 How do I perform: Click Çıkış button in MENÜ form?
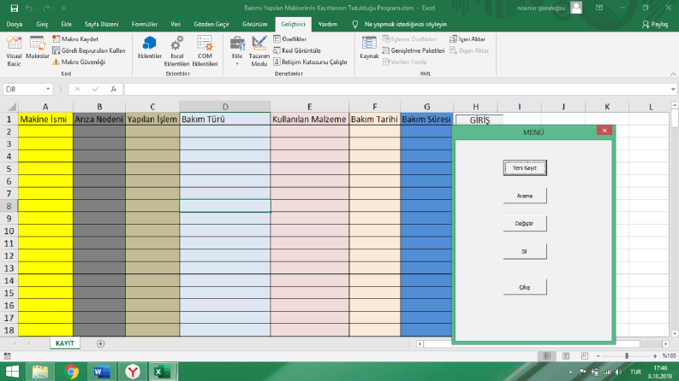pyautogui.click(x=525, y=287)
